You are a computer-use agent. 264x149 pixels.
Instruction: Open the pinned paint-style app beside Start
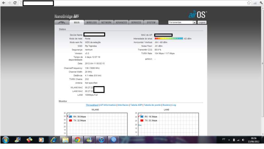point(17,140)
